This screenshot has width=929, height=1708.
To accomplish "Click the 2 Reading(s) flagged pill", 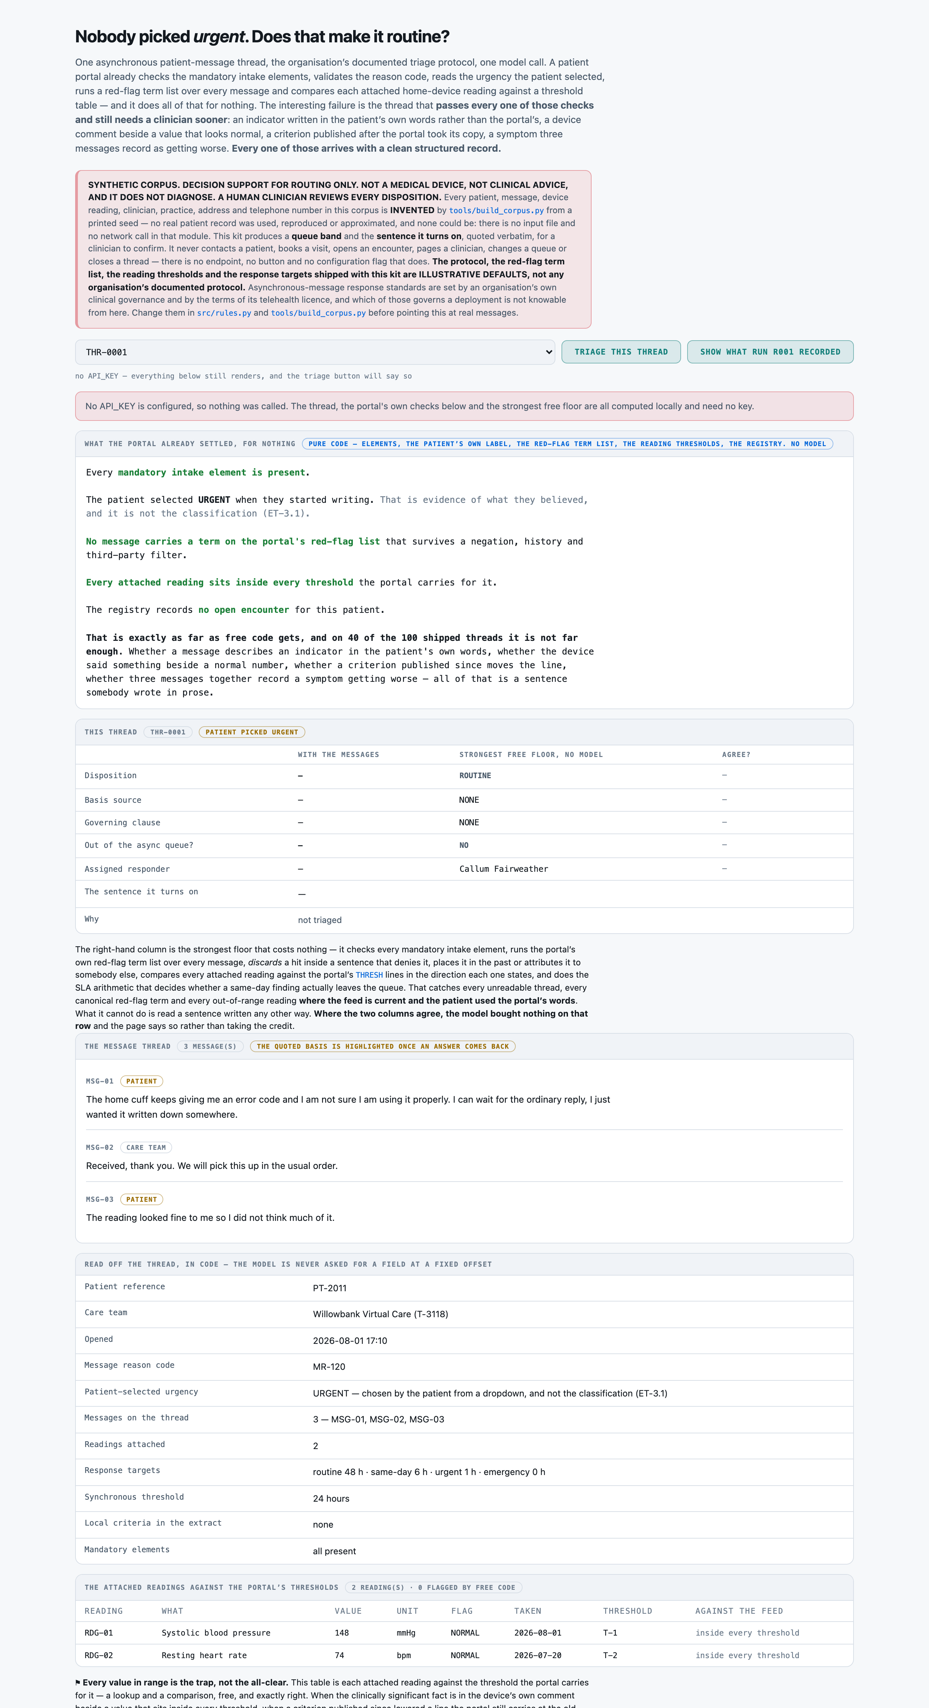I will (x=433, y=1587).
